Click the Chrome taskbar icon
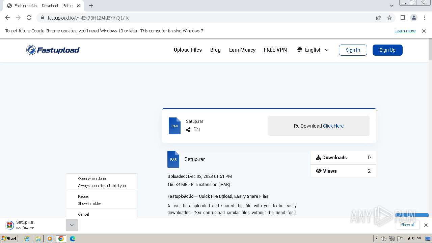 (x=61, y=239)
